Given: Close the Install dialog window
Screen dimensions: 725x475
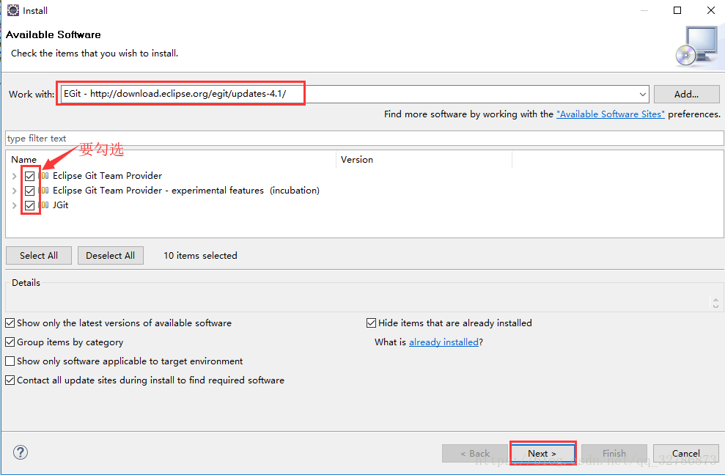Looking at the screenshot, I should point(711,10).
